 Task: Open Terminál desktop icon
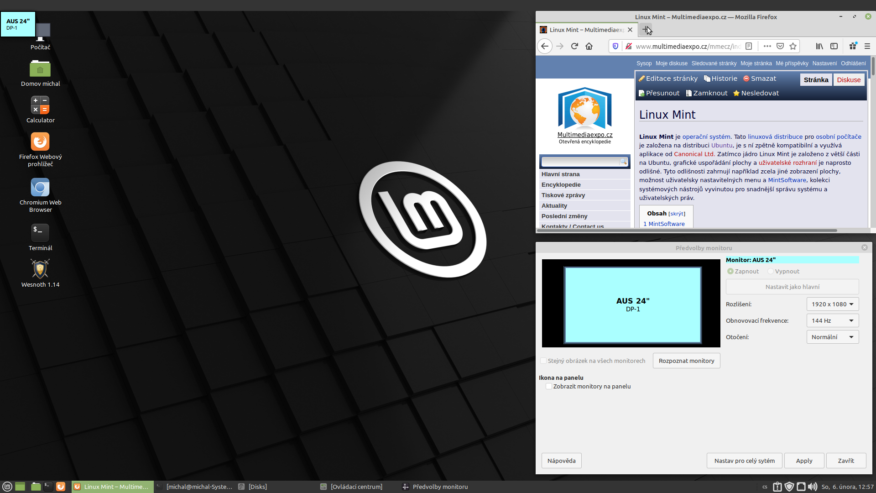click(40, 233)
